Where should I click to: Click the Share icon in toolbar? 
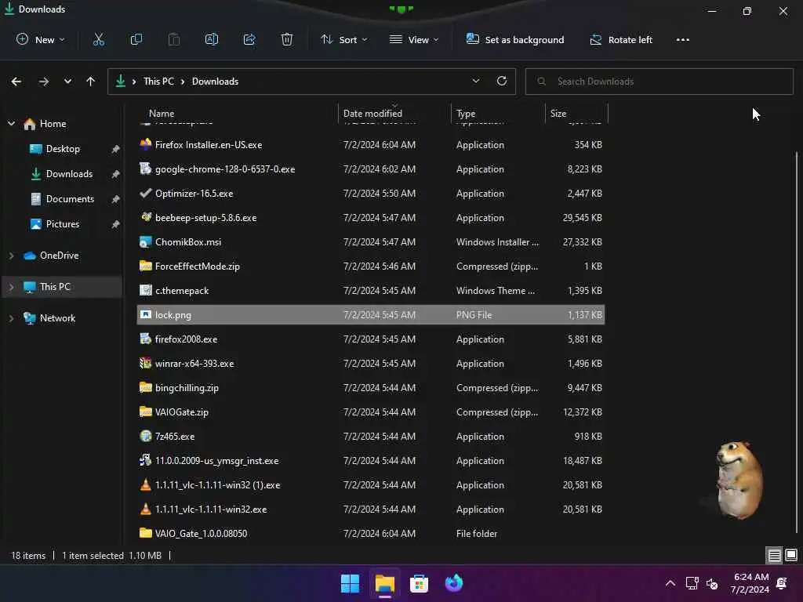[249, 39]
